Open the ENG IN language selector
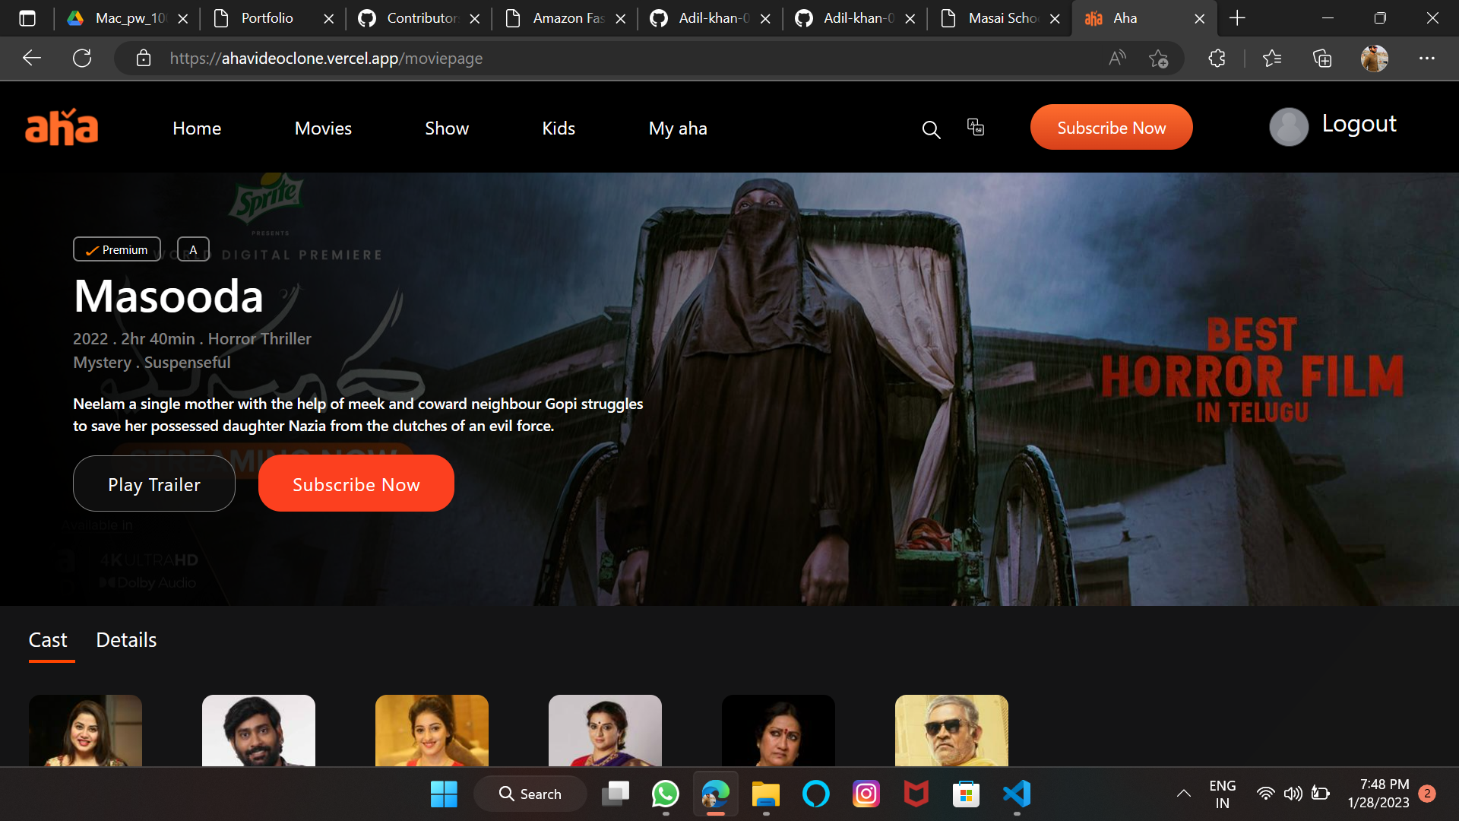 [x=1222, y=793]
